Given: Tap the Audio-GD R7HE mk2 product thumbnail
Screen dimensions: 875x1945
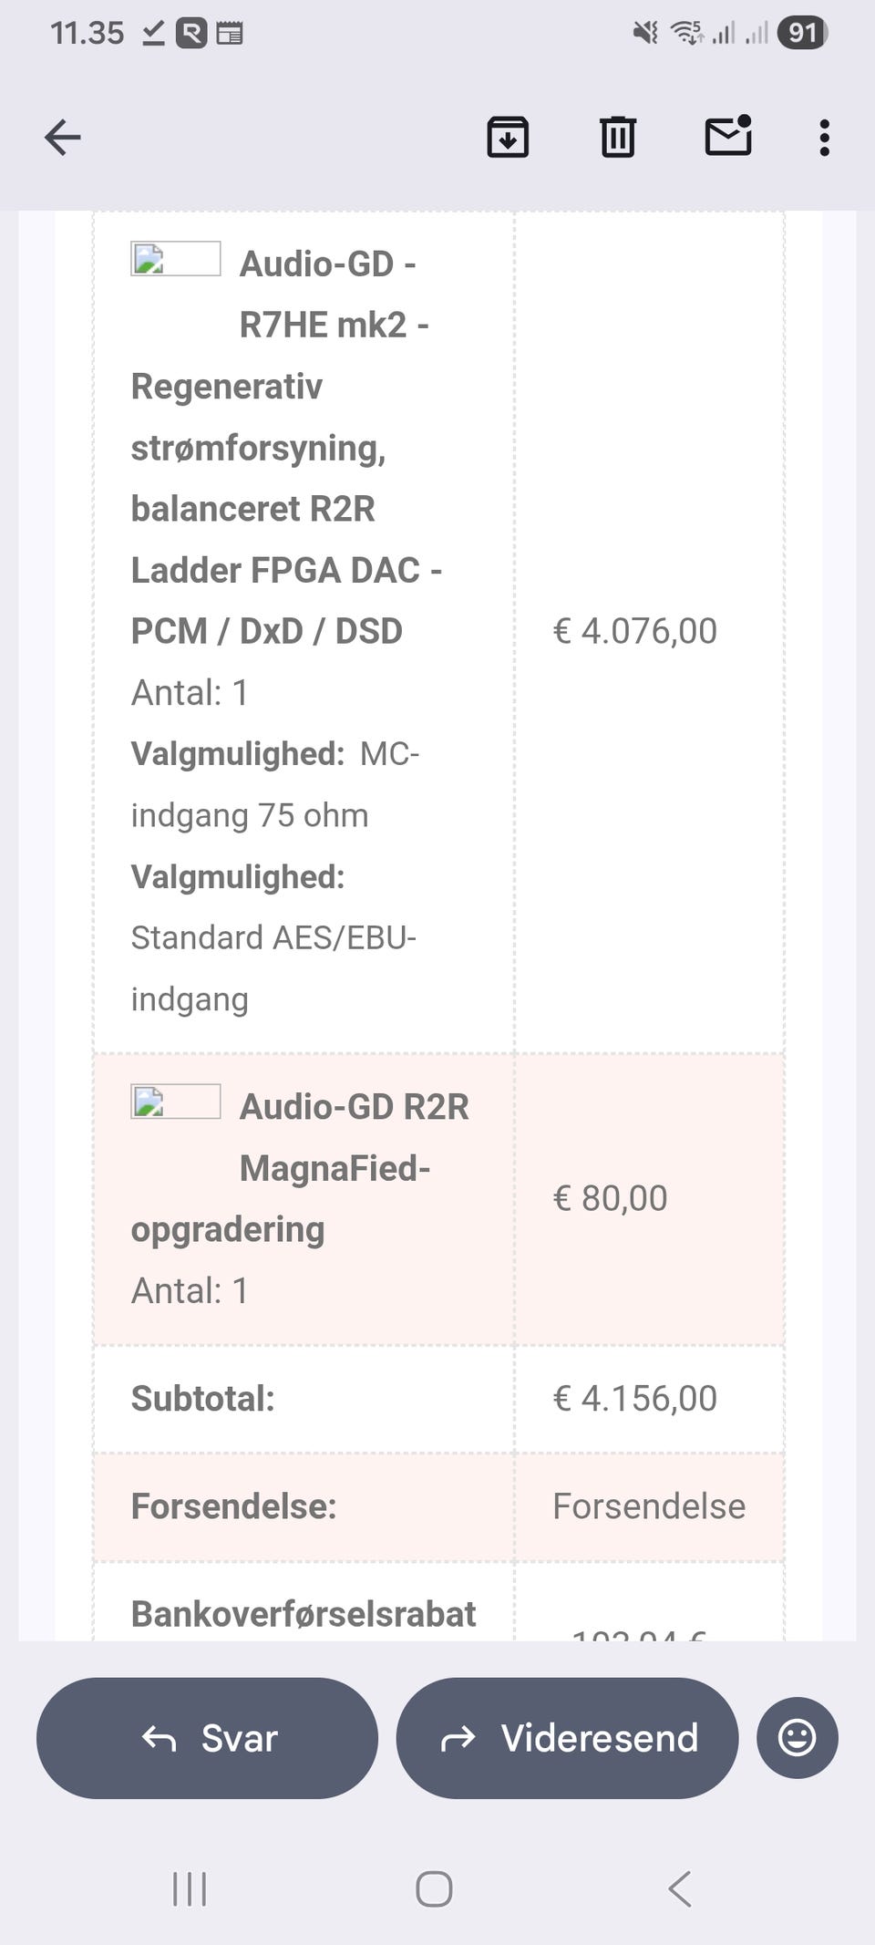Looking at the screenshot, I should pos(175,259).
